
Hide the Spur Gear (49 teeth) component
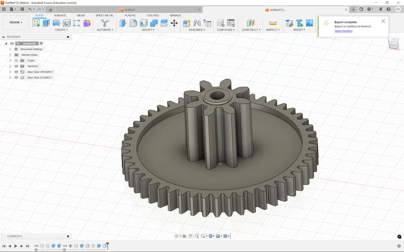[16, 71]
